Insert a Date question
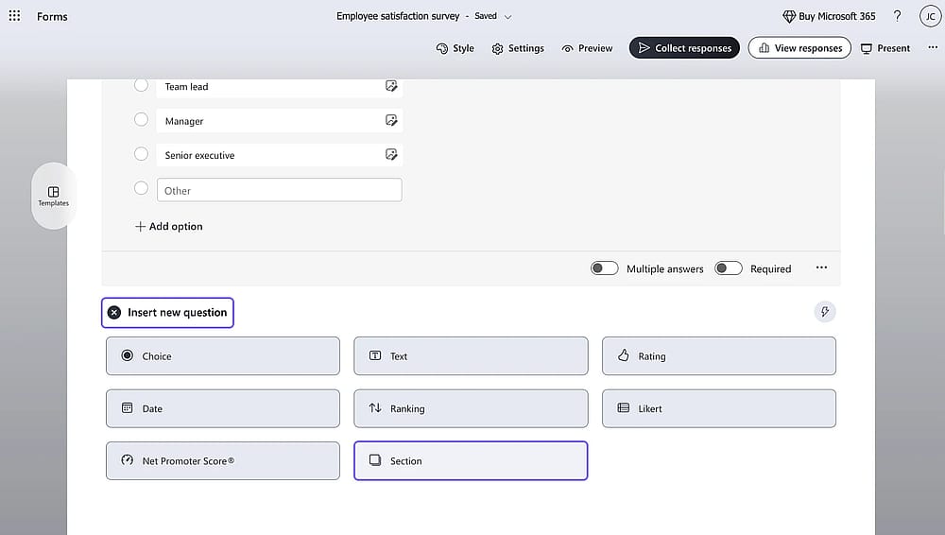This screenshot has height=535, width=945. (x=223, y=408)
